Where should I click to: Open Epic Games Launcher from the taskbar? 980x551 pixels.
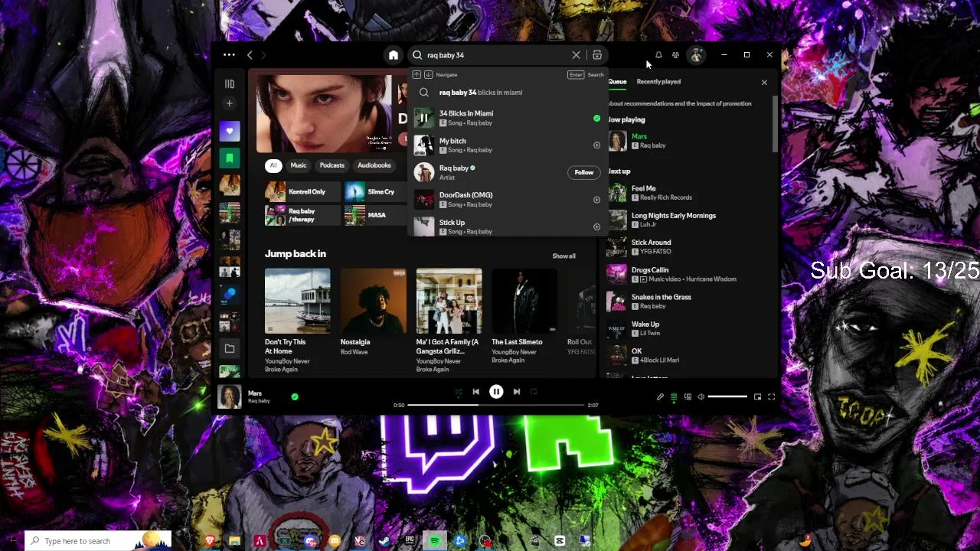pyautogui.click(x=410, y=541)
